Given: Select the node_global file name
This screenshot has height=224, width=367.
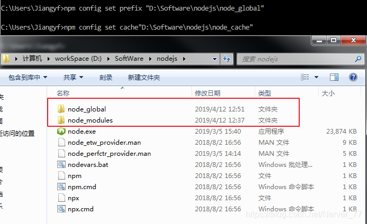Looking at the screenshot, I should click(87, 109).
